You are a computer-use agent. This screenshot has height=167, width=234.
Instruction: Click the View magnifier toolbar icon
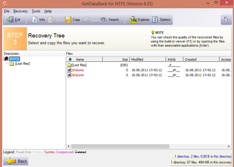(x=51, y=20)
